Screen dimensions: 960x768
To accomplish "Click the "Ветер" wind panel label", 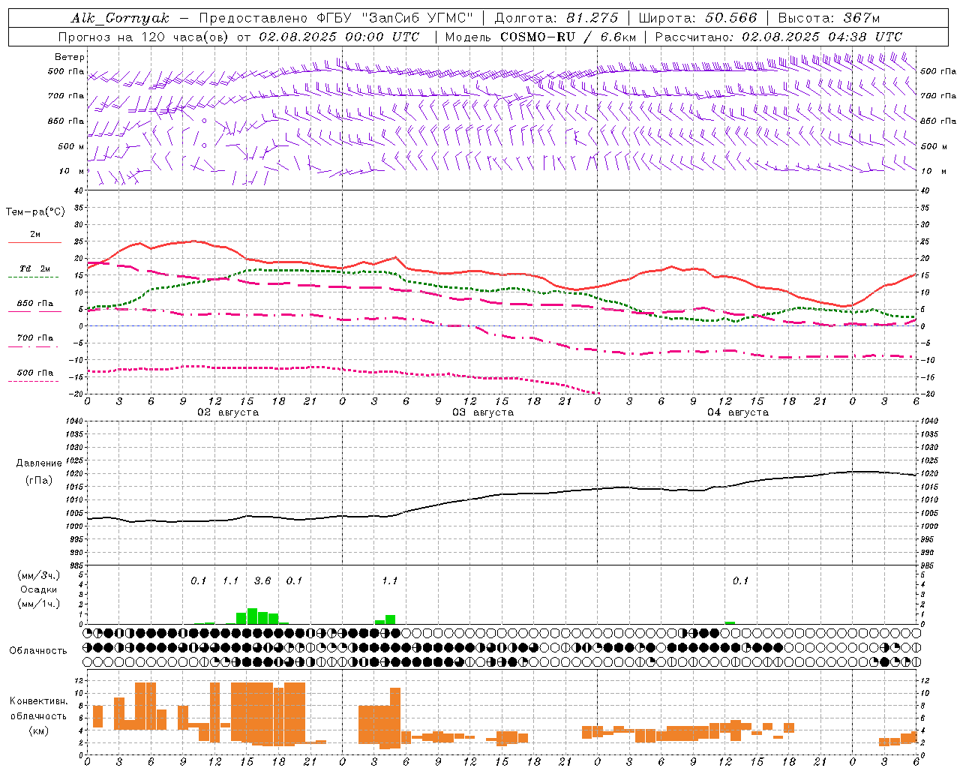I will (x=70, y=57).
